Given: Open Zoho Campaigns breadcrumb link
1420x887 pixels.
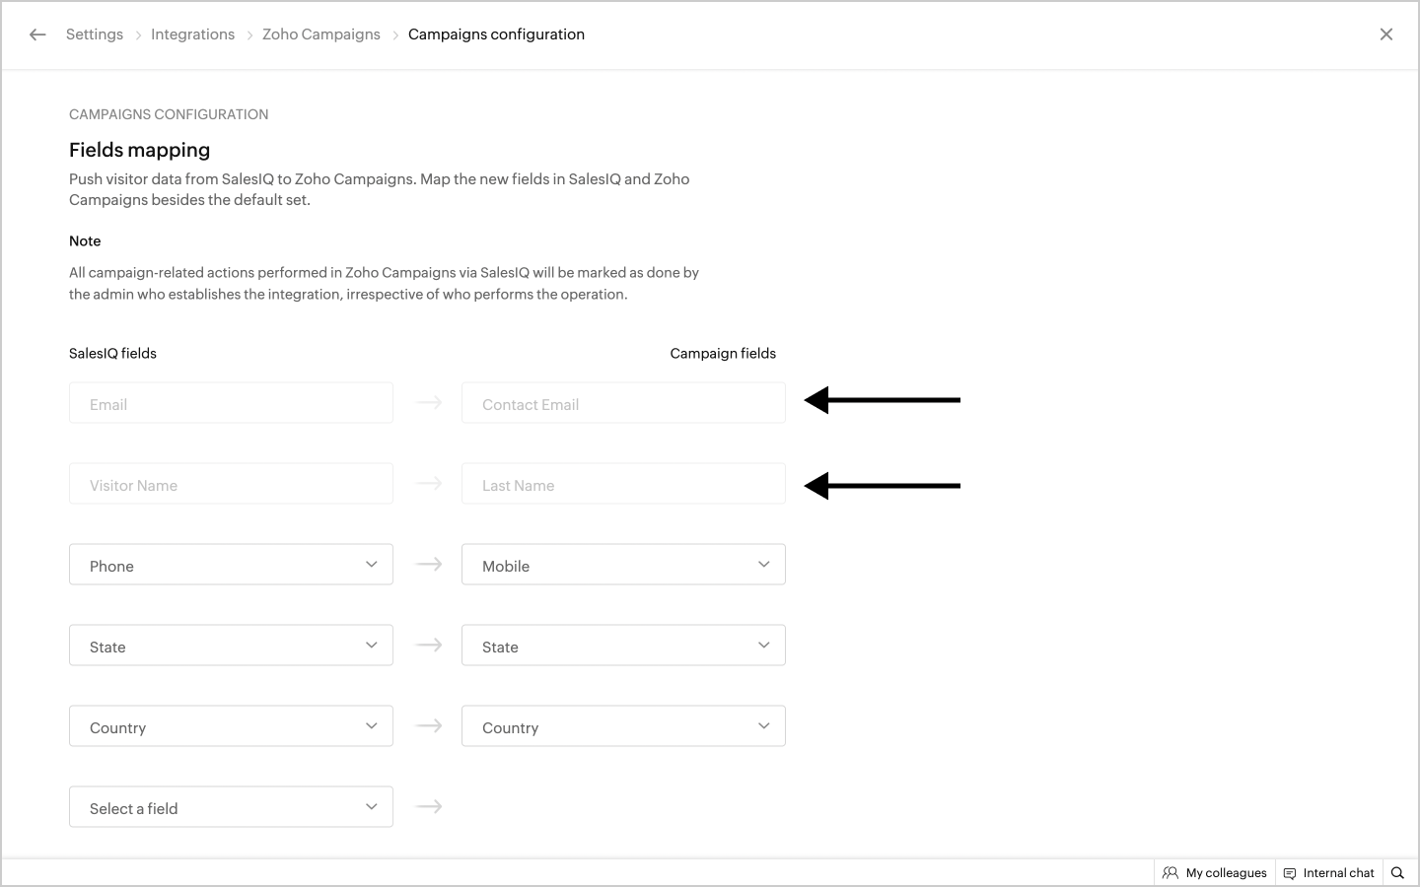Looking at the screenshot, I should pos(320,34).
